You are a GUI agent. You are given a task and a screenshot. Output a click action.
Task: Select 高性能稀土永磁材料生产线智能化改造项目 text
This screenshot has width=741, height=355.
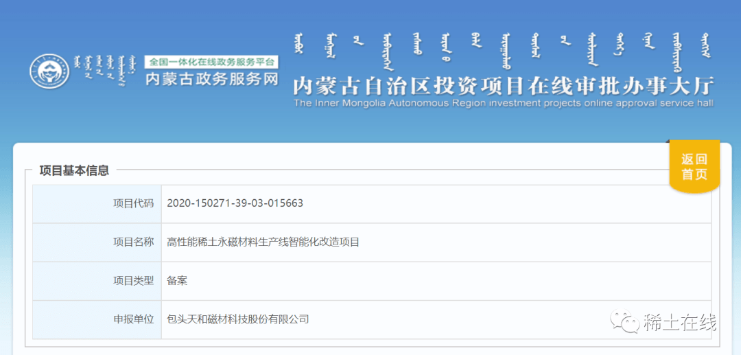coord(263,242)
